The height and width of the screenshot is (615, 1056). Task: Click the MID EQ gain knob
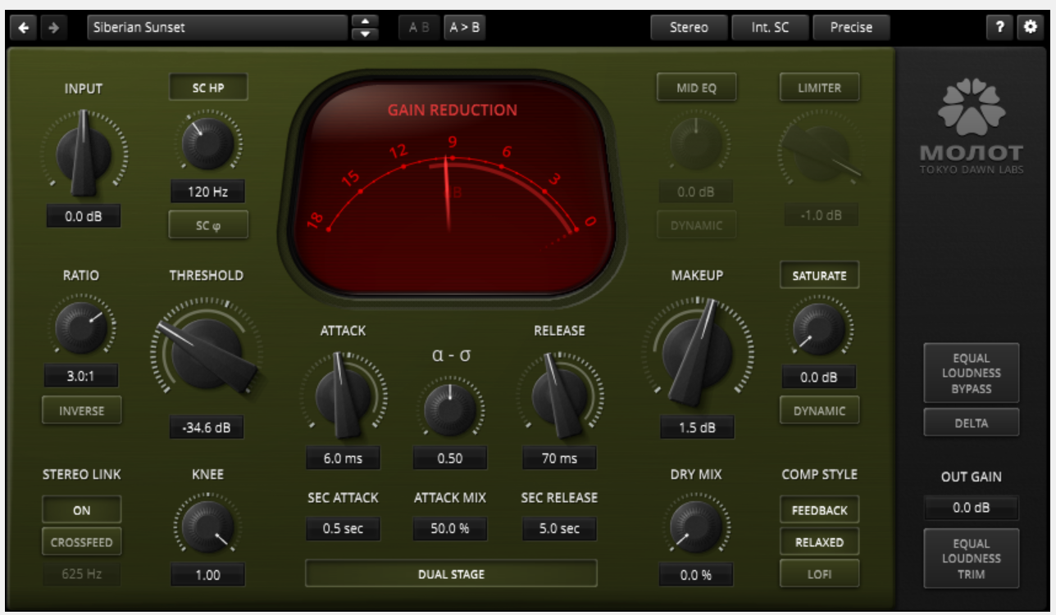696,143
